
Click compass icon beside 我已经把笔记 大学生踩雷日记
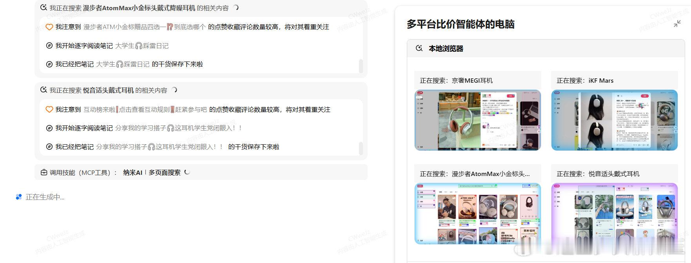coord(49,64)
